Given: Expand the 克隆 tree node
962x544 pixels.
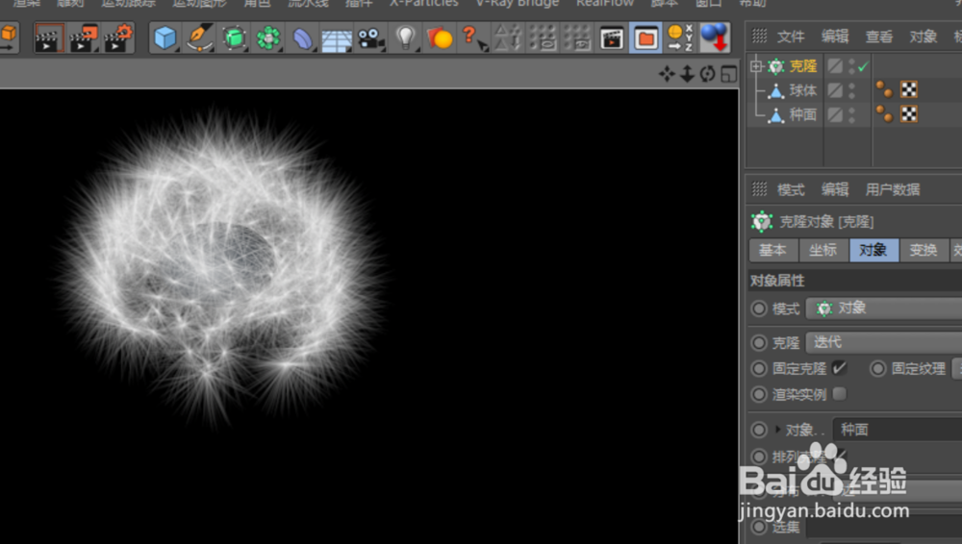Looking at the screenshot, I should 756,65.
